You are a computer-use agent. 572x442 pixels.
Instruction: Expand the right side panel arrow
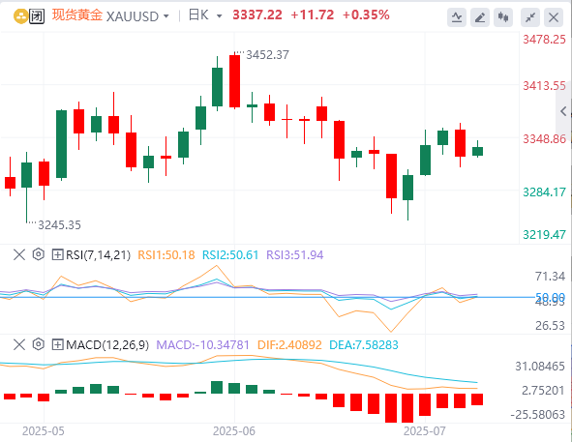tap(563, 111)
